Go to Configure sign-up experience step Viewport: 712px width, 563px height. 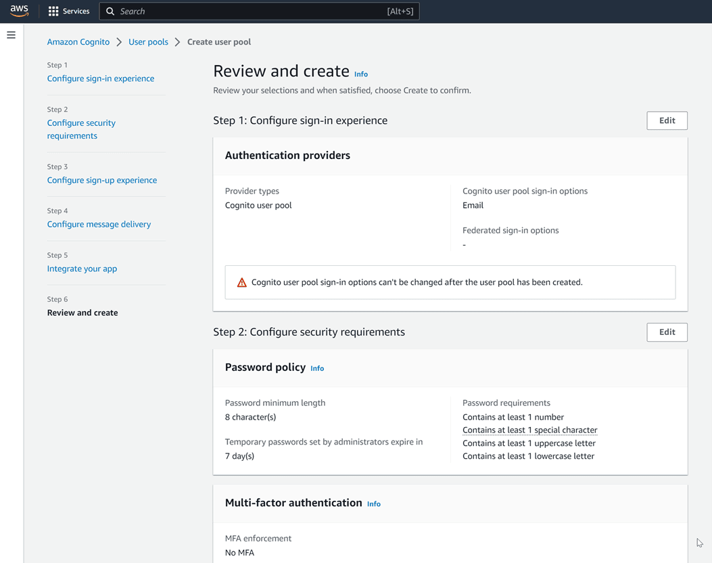[x=101, y=180]
